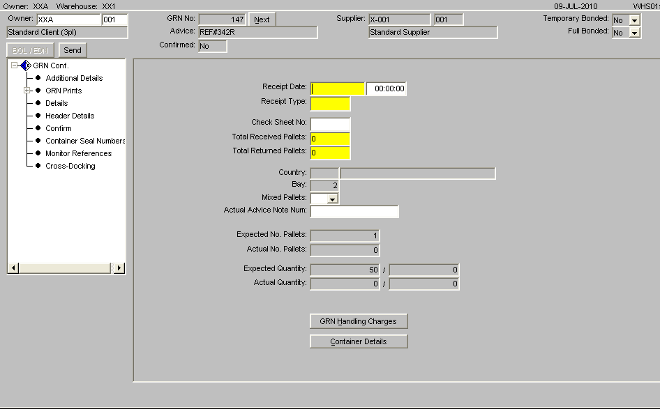
Task: Expand the GRN Prints tree node
Action: click(27, 91)
